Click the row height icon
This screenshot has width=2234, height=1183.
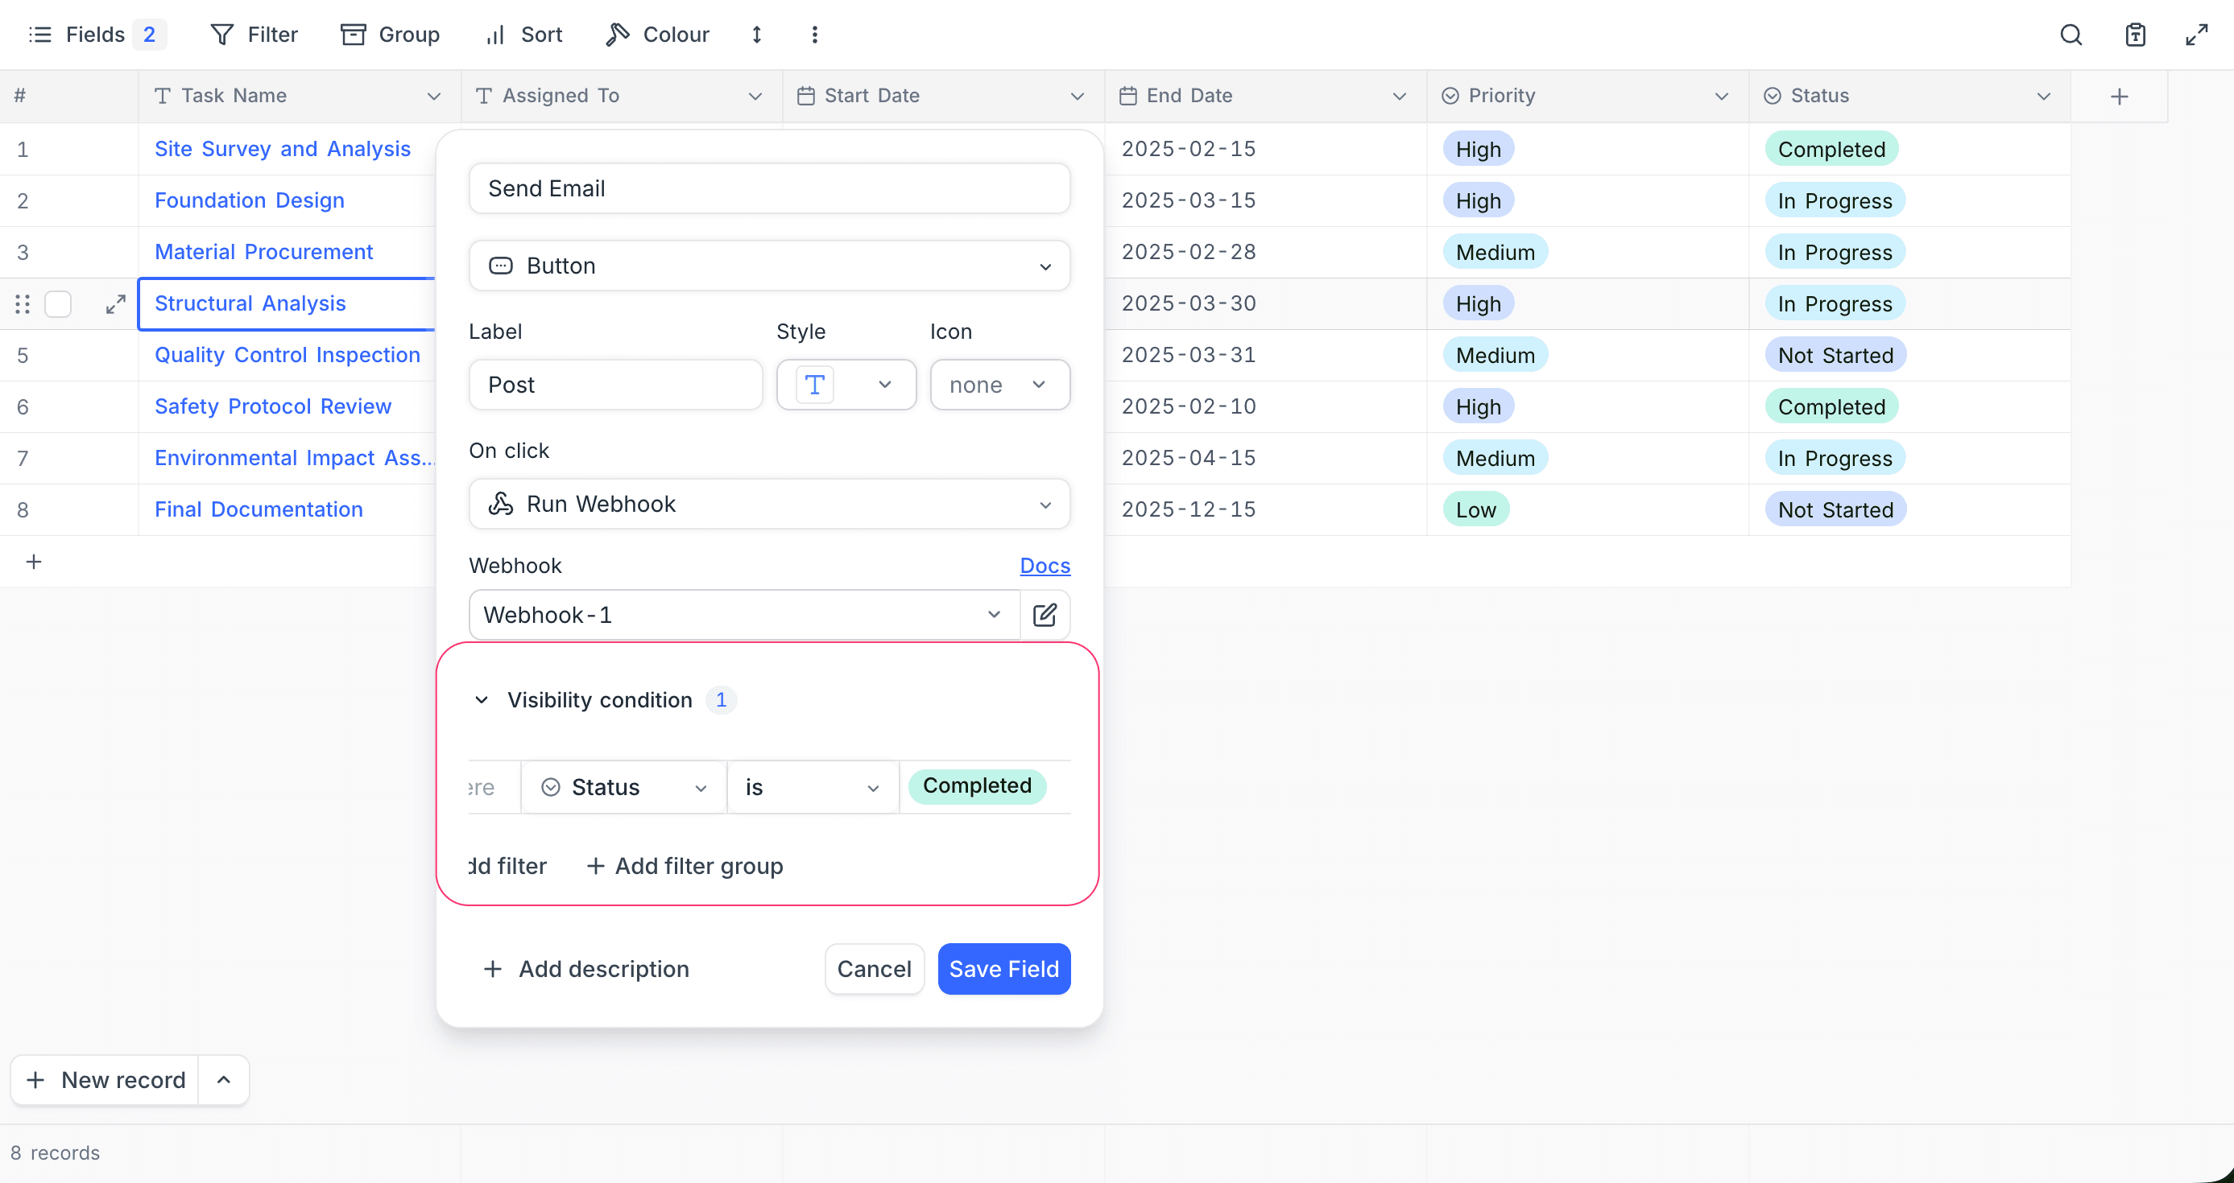(756, 35)
